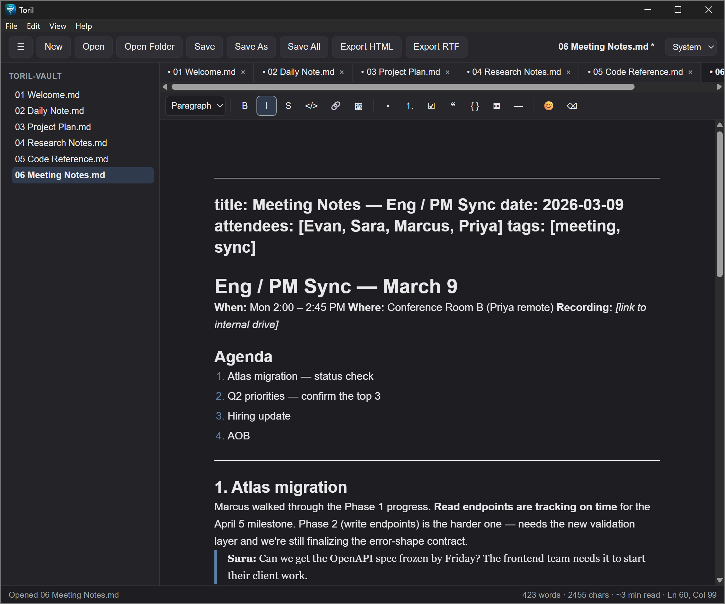Insert a blockquote with quote icon

coord(453,106)
